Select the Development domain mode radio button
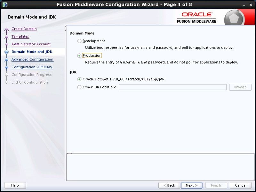Viewport: 256px width, 192px height. (x=79, y=41)
